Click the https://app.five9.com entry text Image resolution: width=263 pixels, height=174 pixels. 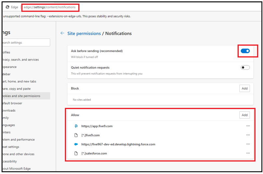[x=97, y=126]
